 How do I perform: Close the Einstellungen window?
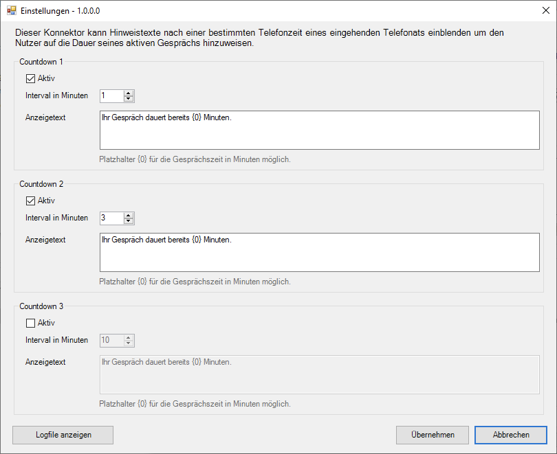(x=546, y=10)
